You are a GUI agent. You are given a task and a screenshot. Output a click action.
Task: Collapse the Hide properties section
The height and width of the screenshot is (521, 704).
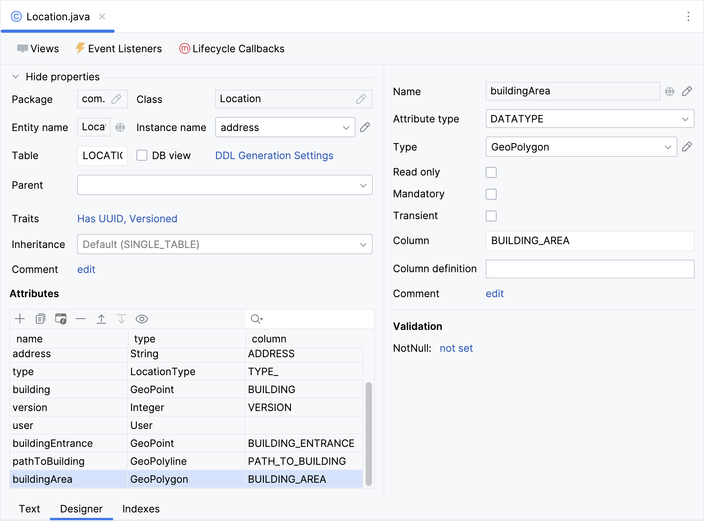click(16, 77)
